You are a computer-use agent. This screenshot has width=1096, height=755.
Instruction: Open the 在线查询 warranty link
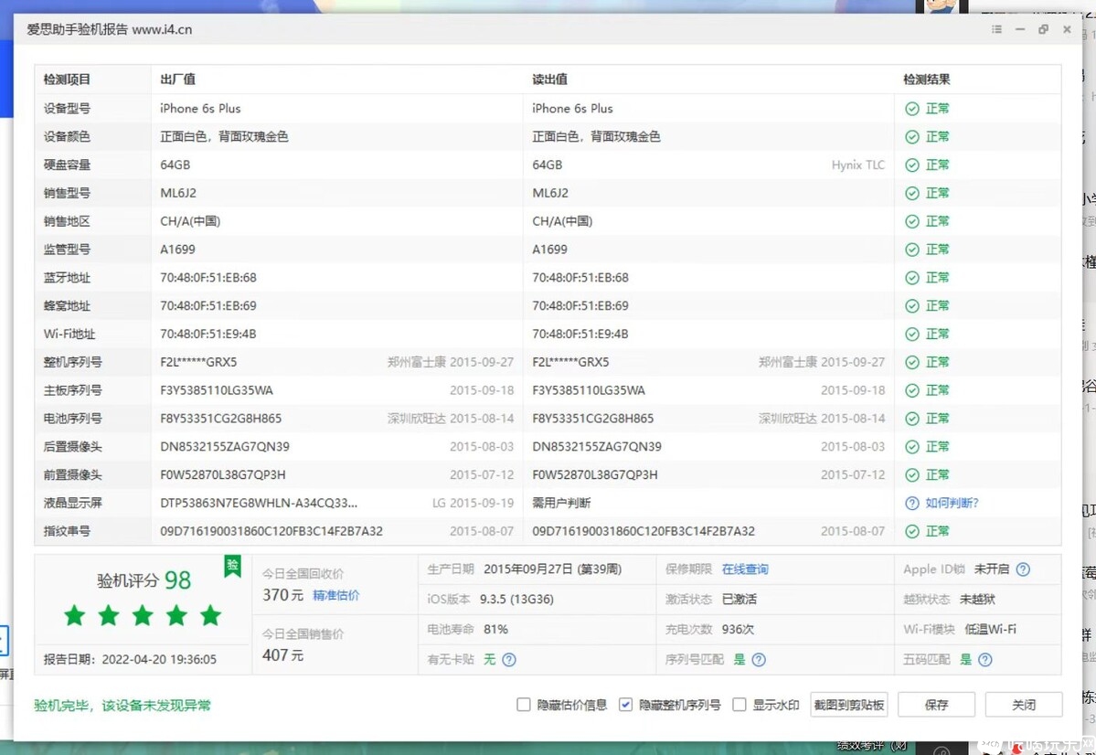(x=745, y=569)
